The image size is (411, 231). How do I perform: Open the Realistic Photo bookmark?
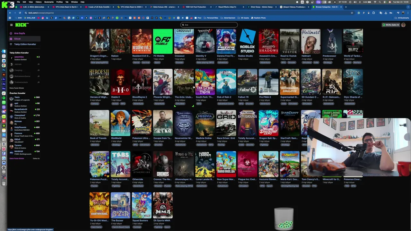point(258,18)
